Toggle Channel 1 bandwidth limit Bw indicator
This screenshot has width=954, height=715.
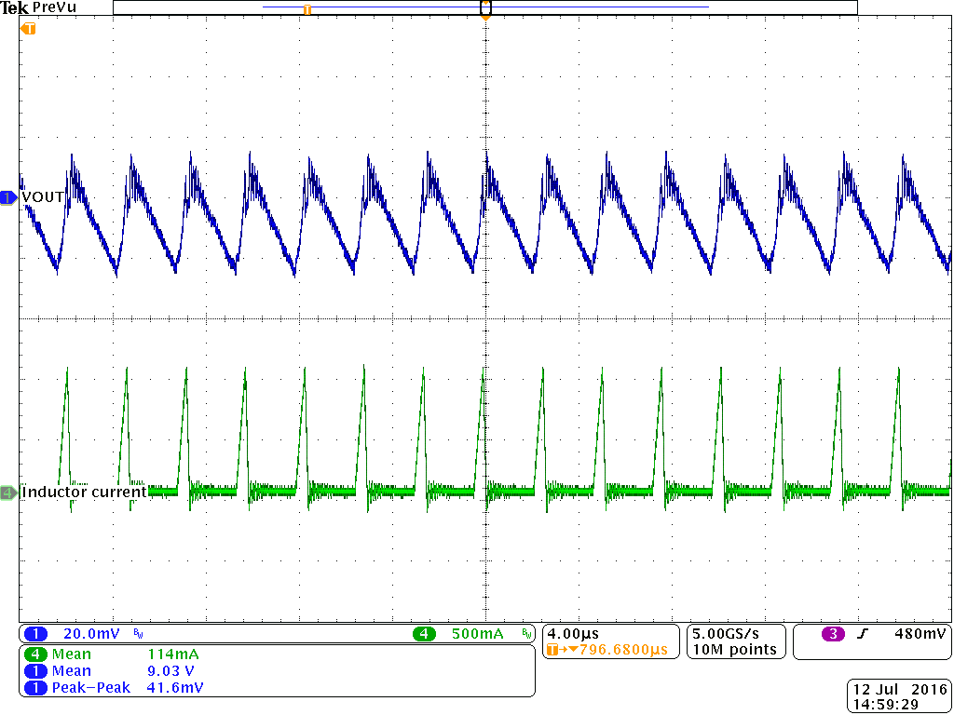pos(136,632)
